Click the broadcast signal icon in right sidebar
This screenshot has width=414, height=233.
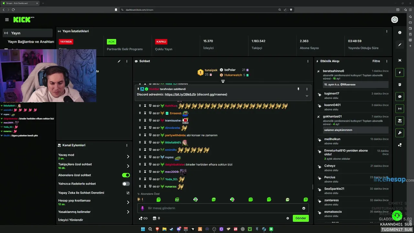point(400,108)
